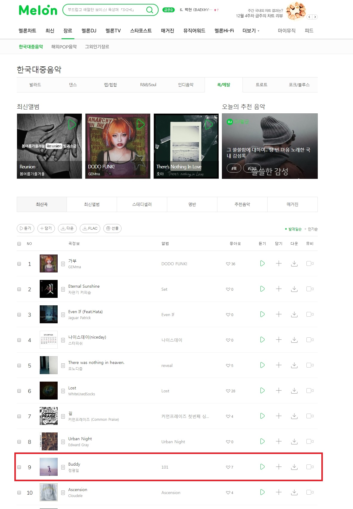The width and height of the screenshot is (353, 509).
Task: Expand the 더보기 menu
Action: coord(251,31)
